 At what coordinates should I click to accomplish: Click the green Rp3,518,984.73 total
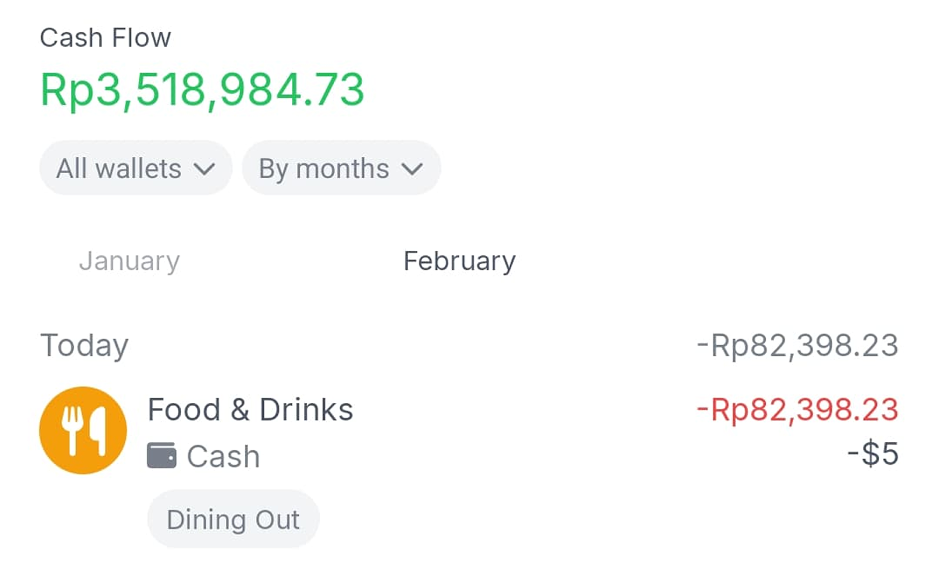(202, 89)
